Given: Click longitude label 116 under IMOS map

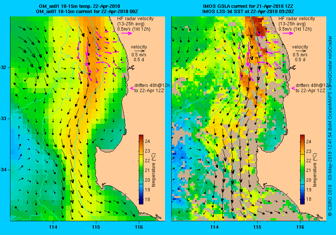Looking at the screenshot, I should click(300, 227).
